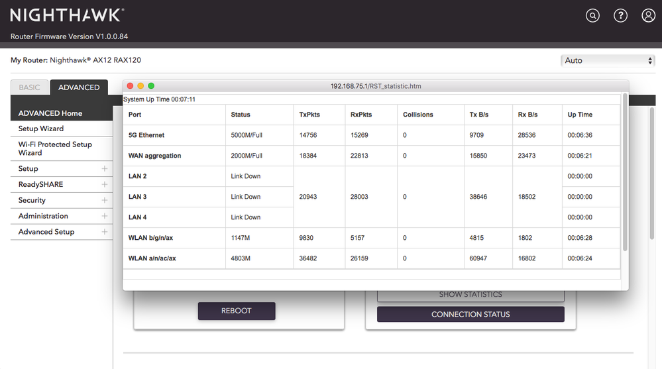Screen dimensions: 662x369
Task: Click the search icon in header
Action: tap(592, 16)
